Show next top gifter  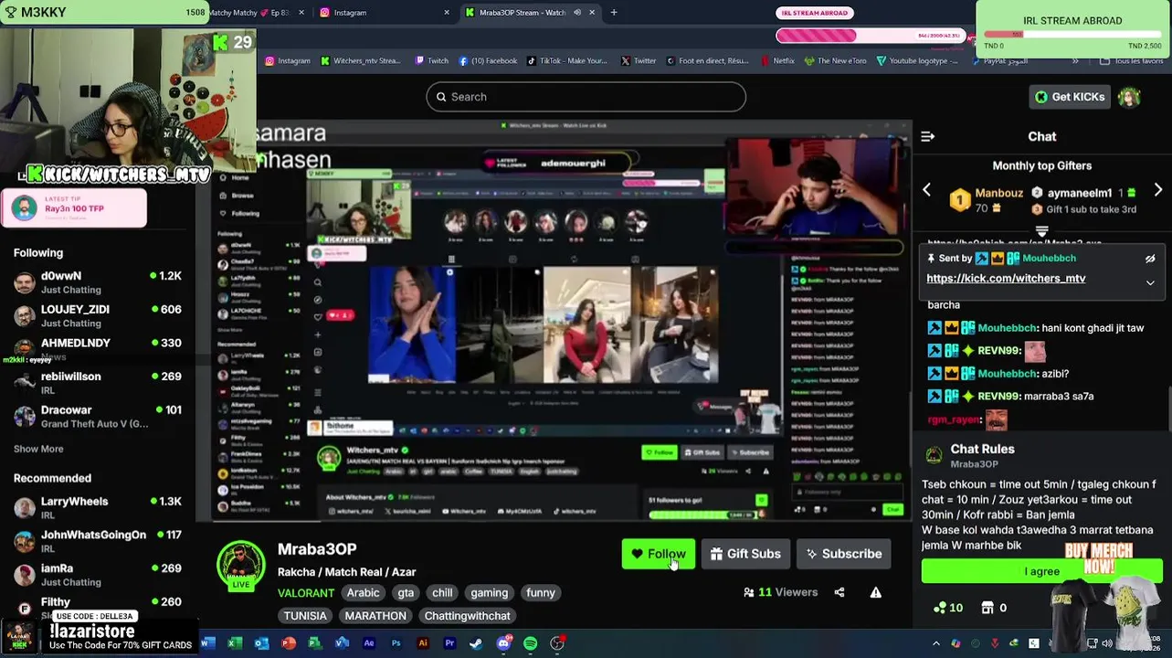coord(1157,190)
